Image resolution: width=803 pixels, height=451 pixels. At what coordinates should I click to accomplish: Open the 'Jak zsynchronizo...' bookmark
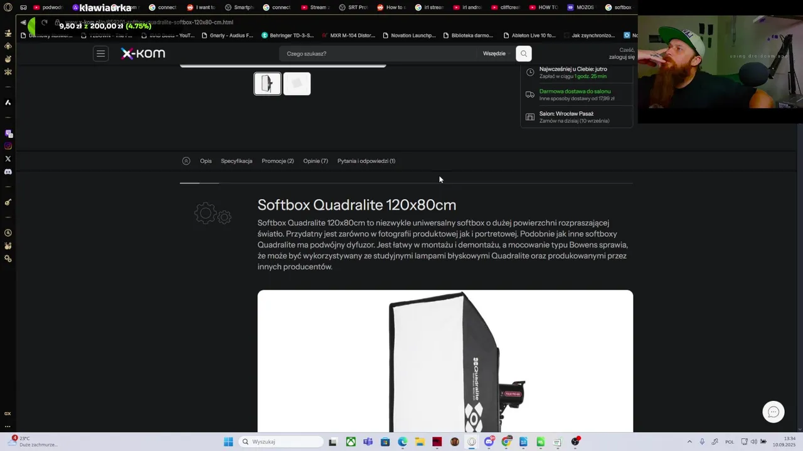tap(589, 36)
